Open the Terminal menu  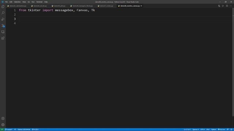click(x=39, y=2)
